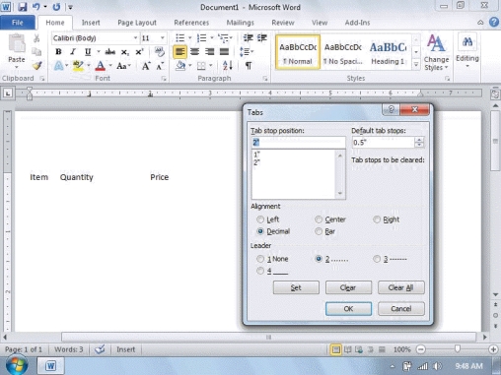Image resolution: width=501 pixels, height=375 pixels.
Task: Click the Zoom Out minus button
Action: coord(421,349)
